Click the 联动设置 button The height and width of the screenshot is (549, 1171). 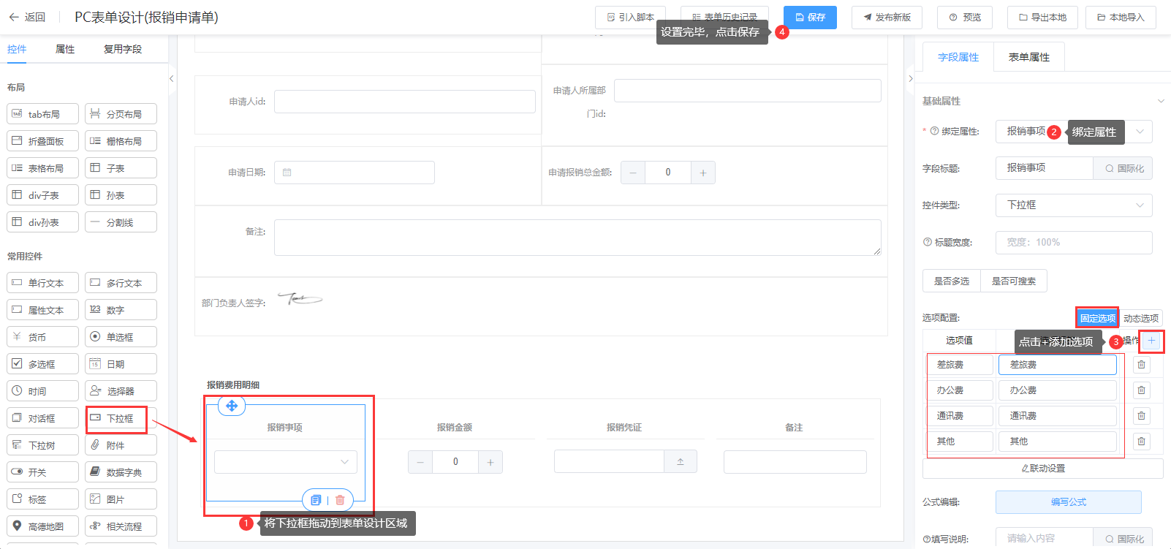tap(1043, 469)
